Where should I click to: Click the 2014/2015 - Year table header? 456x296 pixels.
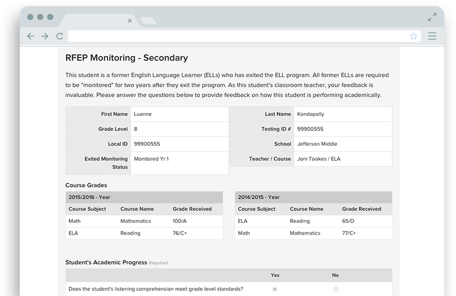tap(314, 197)
